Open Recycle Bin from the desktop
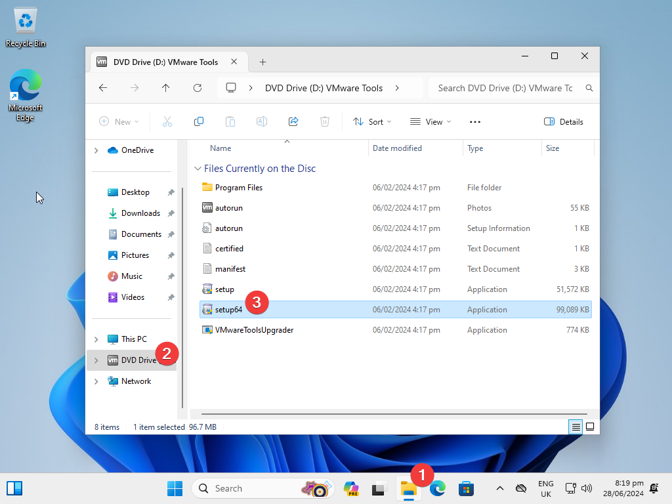 pyautogui.click(x=25, y=21)
